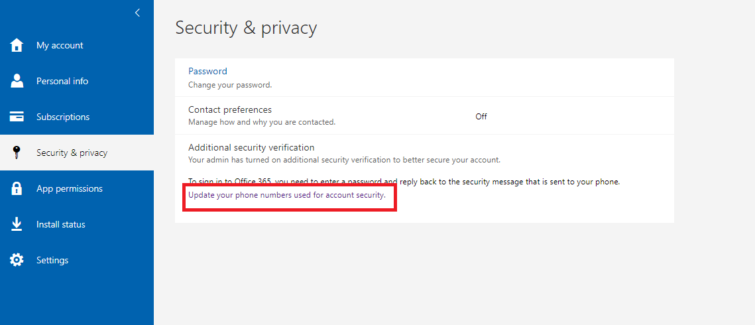This screenshot has height=325, width=755.
Task: Open the Subscriptions section label
Action: click(x=63, y=117)
